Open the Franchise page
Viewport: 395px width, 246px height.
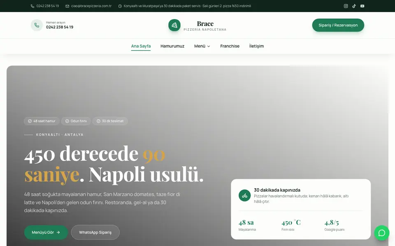230,46
